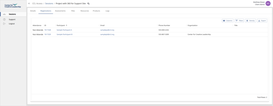273x106 pixels.
Task: Open the Resources tab
Action: click(x=85, y=11)
